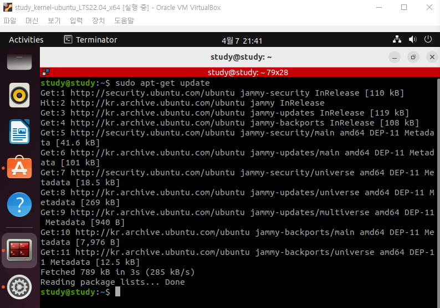Open the Help icon in dock
This screenshot has height=308, width=440.
[19, 205]
